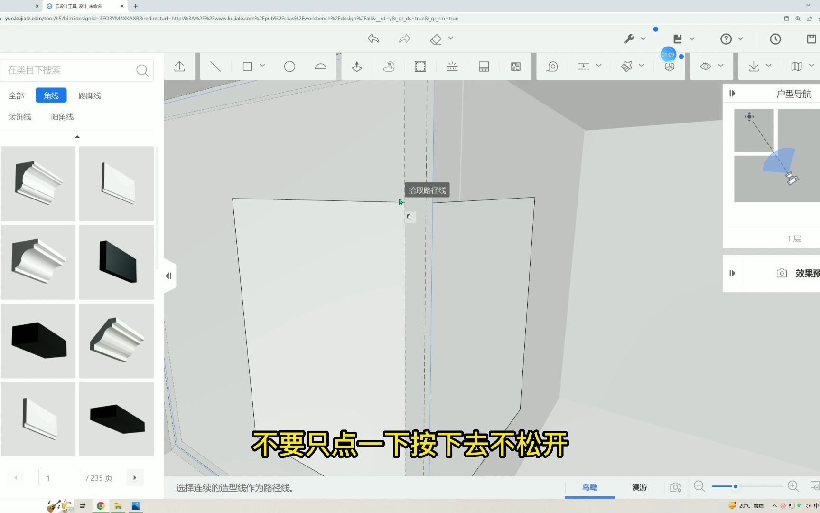
Task: Open the wrench tools icon
Action: (629, 39)
